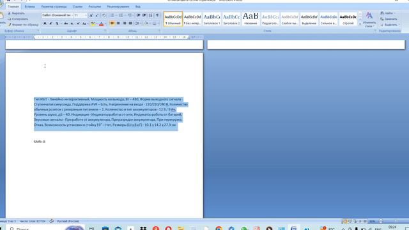Activate the Формат по образцу painter
The height and width of the screenshot is (230, 409).
pos(23,24)
